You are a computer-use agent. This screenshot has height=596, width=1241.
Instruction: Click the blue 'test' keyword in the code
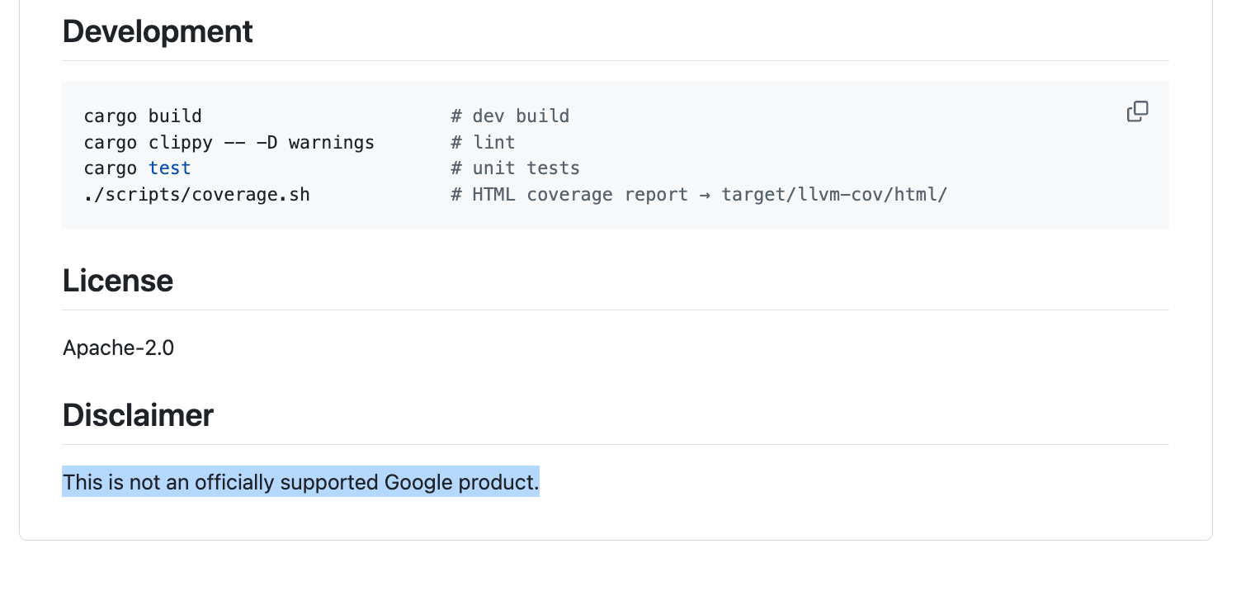(169, 168)
